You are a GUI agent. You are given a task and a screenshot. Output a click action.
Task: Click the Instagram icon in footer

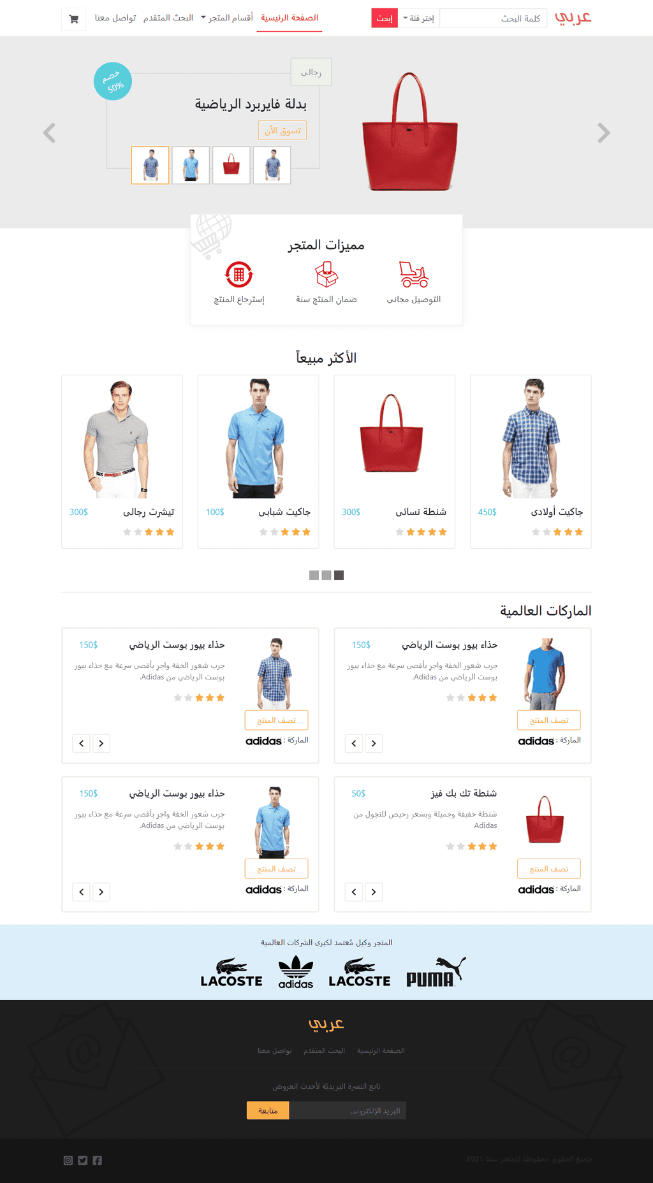(68, 1160)
